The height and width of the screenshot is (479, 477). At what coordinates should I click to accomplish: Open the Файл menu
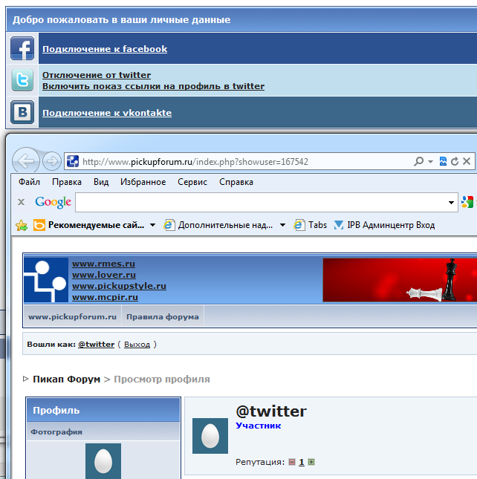30,182
